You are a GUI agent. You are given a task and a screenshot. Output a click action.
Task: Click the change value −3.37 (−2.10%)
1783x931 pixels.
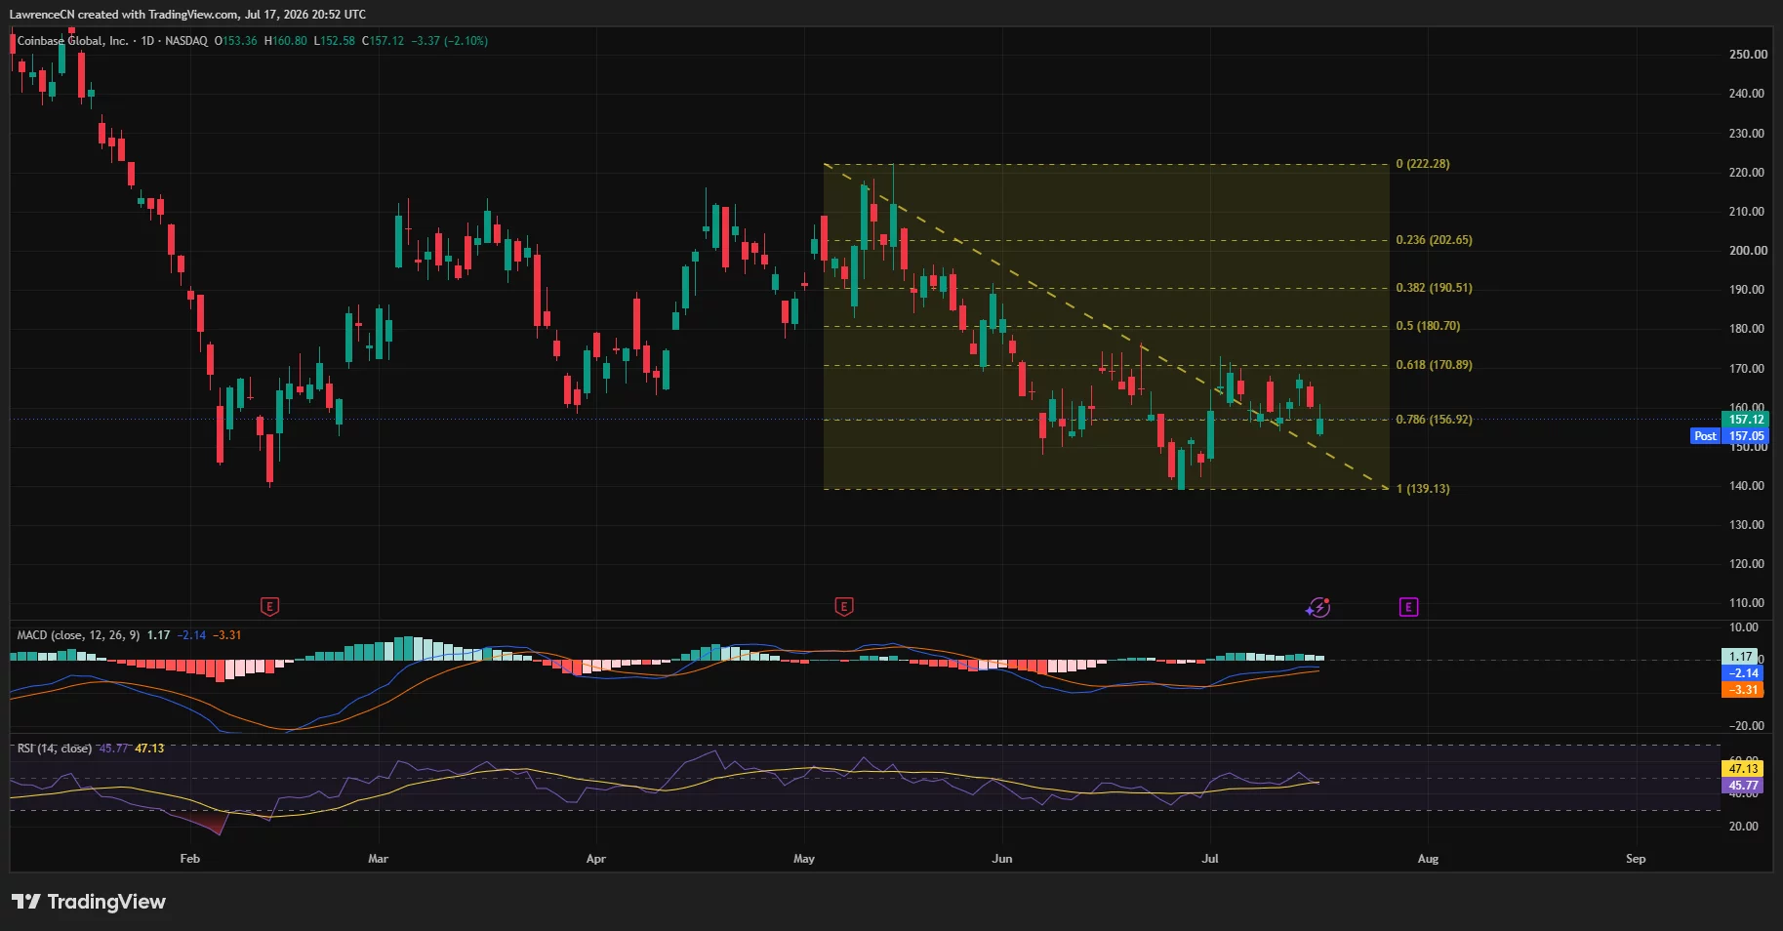[x=449, y=41]
